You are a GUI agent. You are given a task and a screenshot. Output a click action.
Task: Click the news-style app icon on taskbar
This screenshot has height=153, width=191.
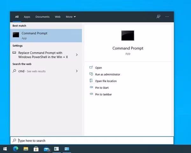point(56,149)
